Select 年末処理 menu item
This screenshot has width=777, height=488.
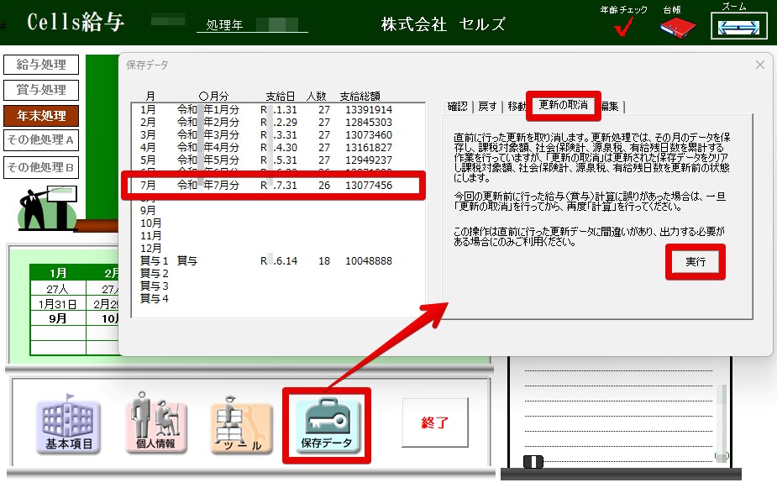tap(41, 115)
